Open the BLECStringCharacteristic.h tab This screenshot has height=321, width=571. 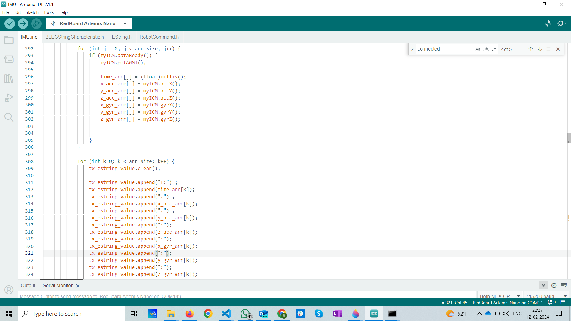tap(75, 37)
